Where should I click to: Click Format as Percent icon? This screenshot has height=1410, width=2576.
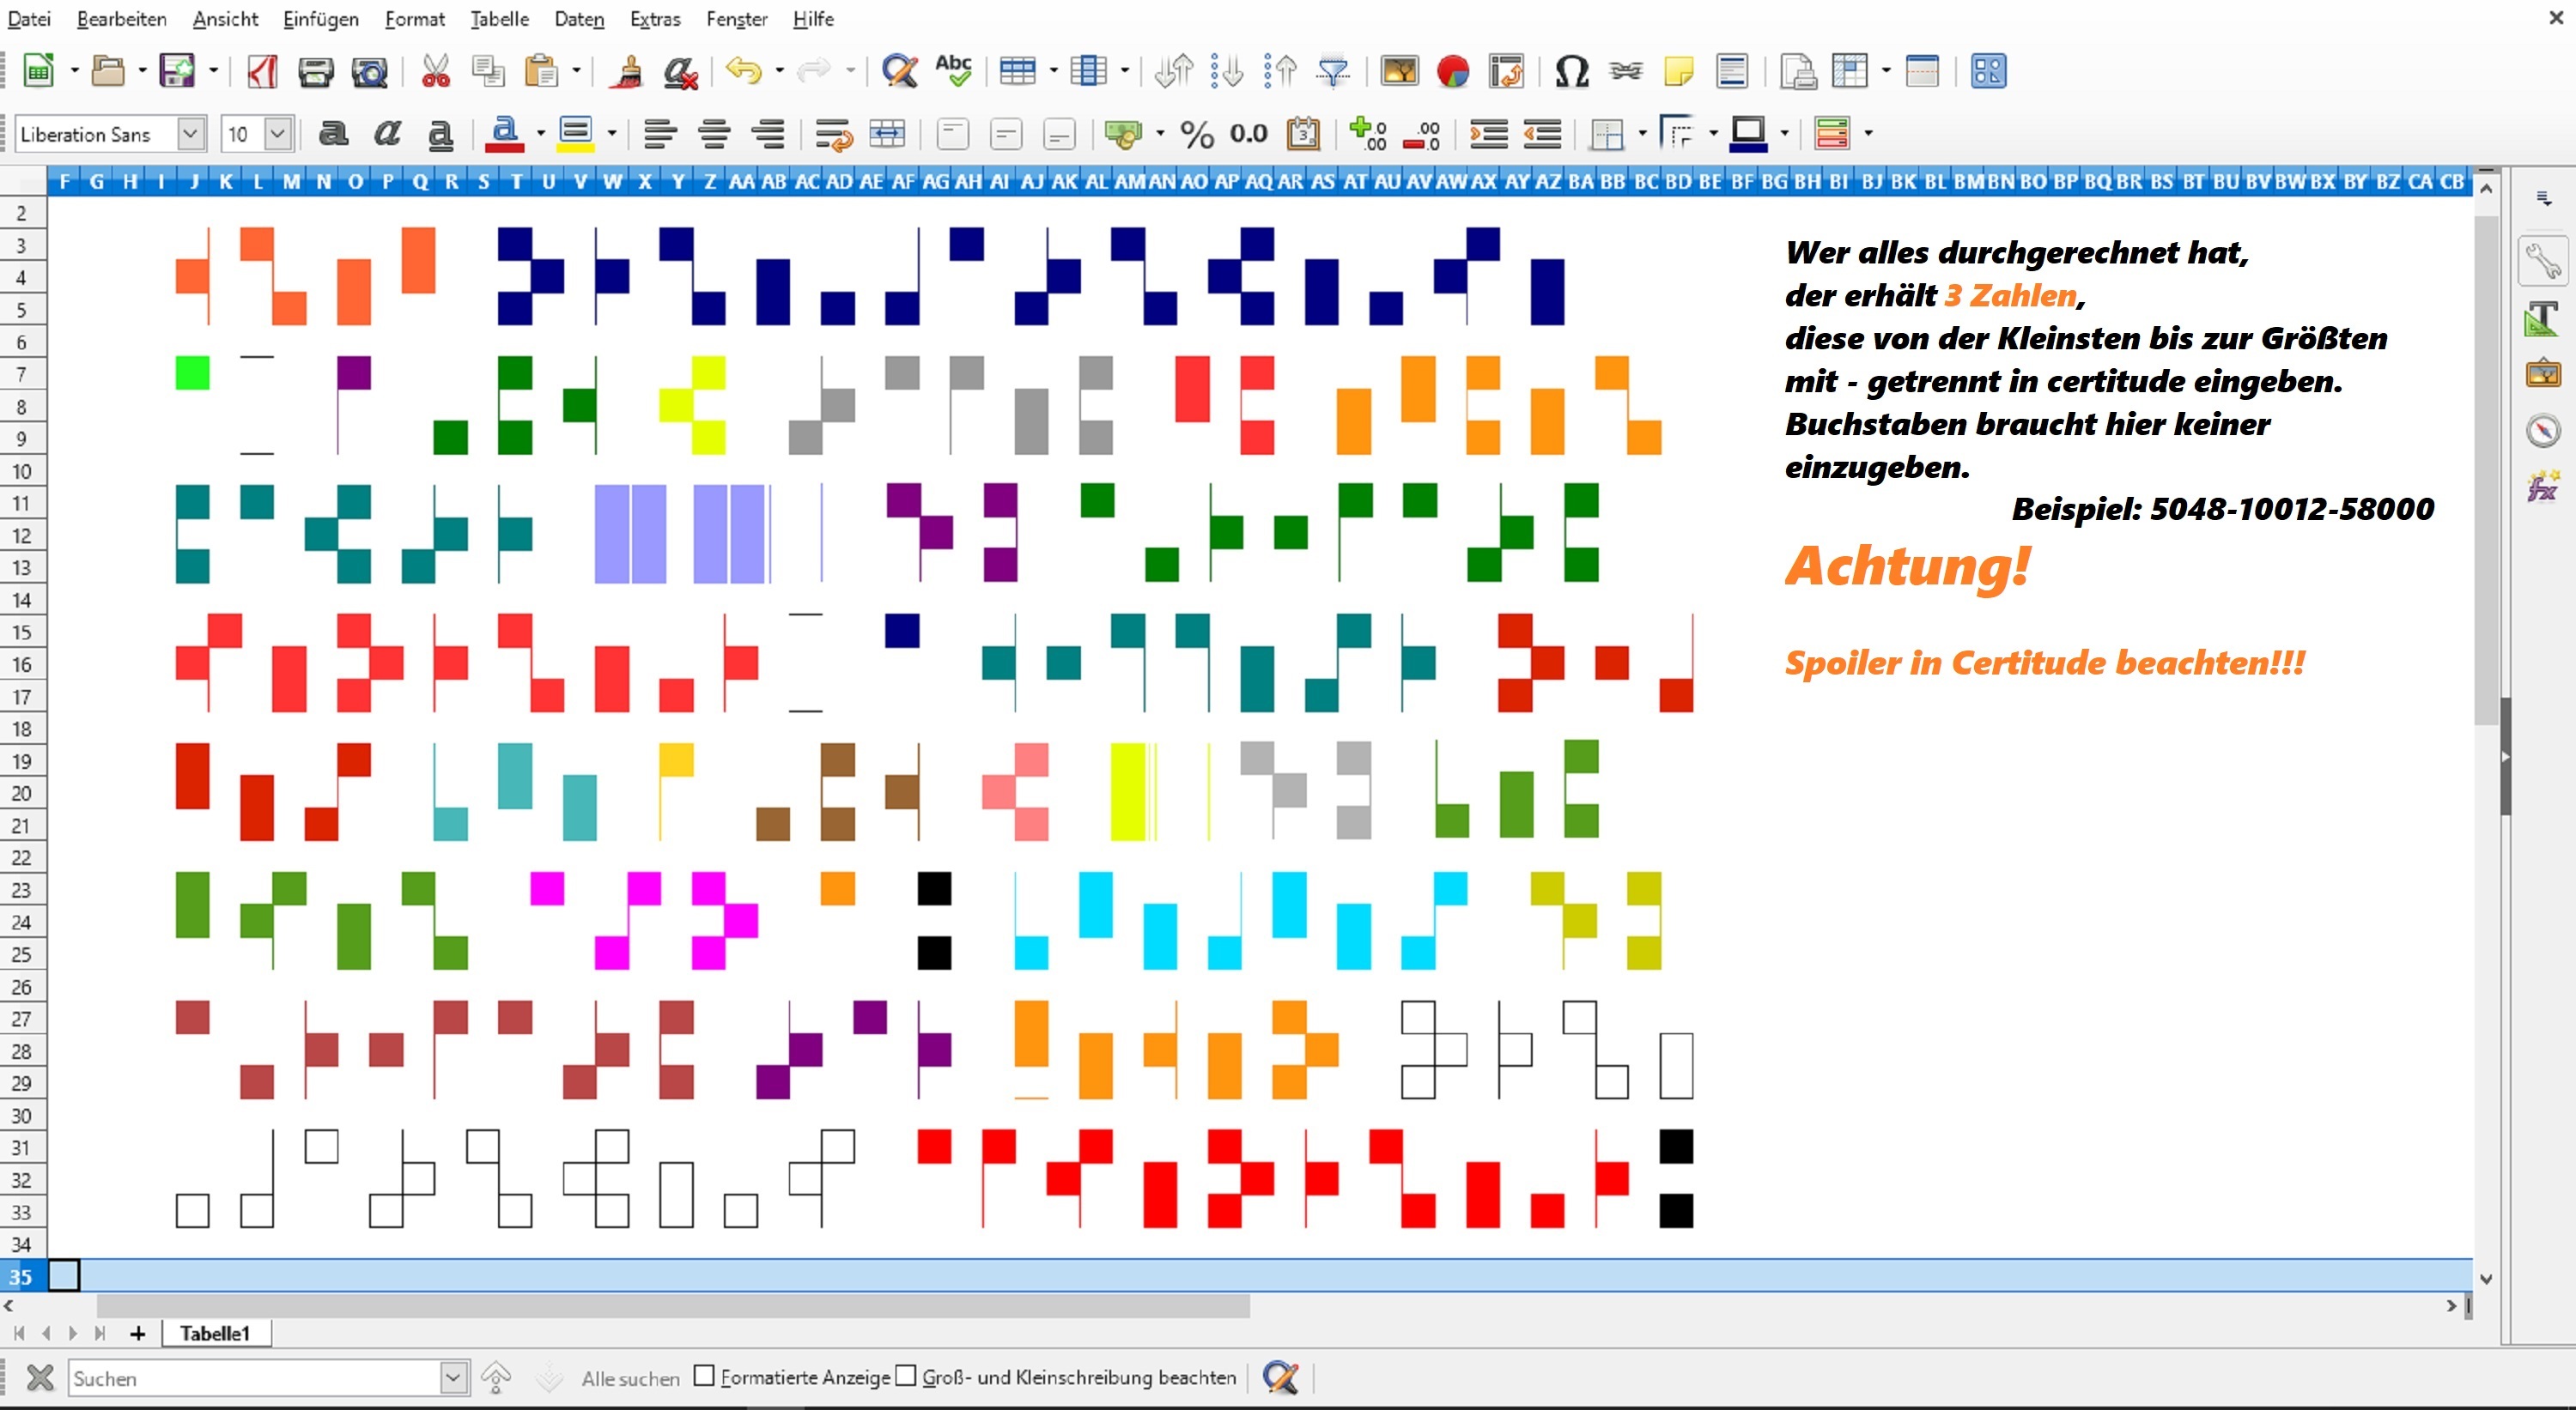coord(1196,134)
